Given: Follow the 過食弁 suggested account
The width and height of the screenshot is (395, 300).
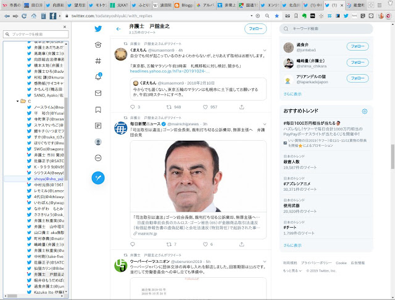Looking at the screenshot, I should (x=357, y=46).
